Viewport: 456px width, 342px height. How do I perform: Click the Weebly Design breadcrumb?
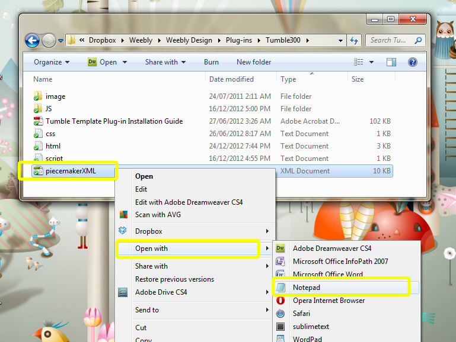[x=189, y=40]
